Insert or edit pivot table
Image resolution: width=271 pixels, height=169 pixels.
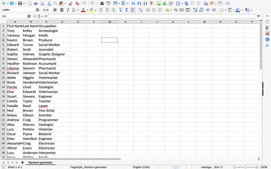coord(171,3)
